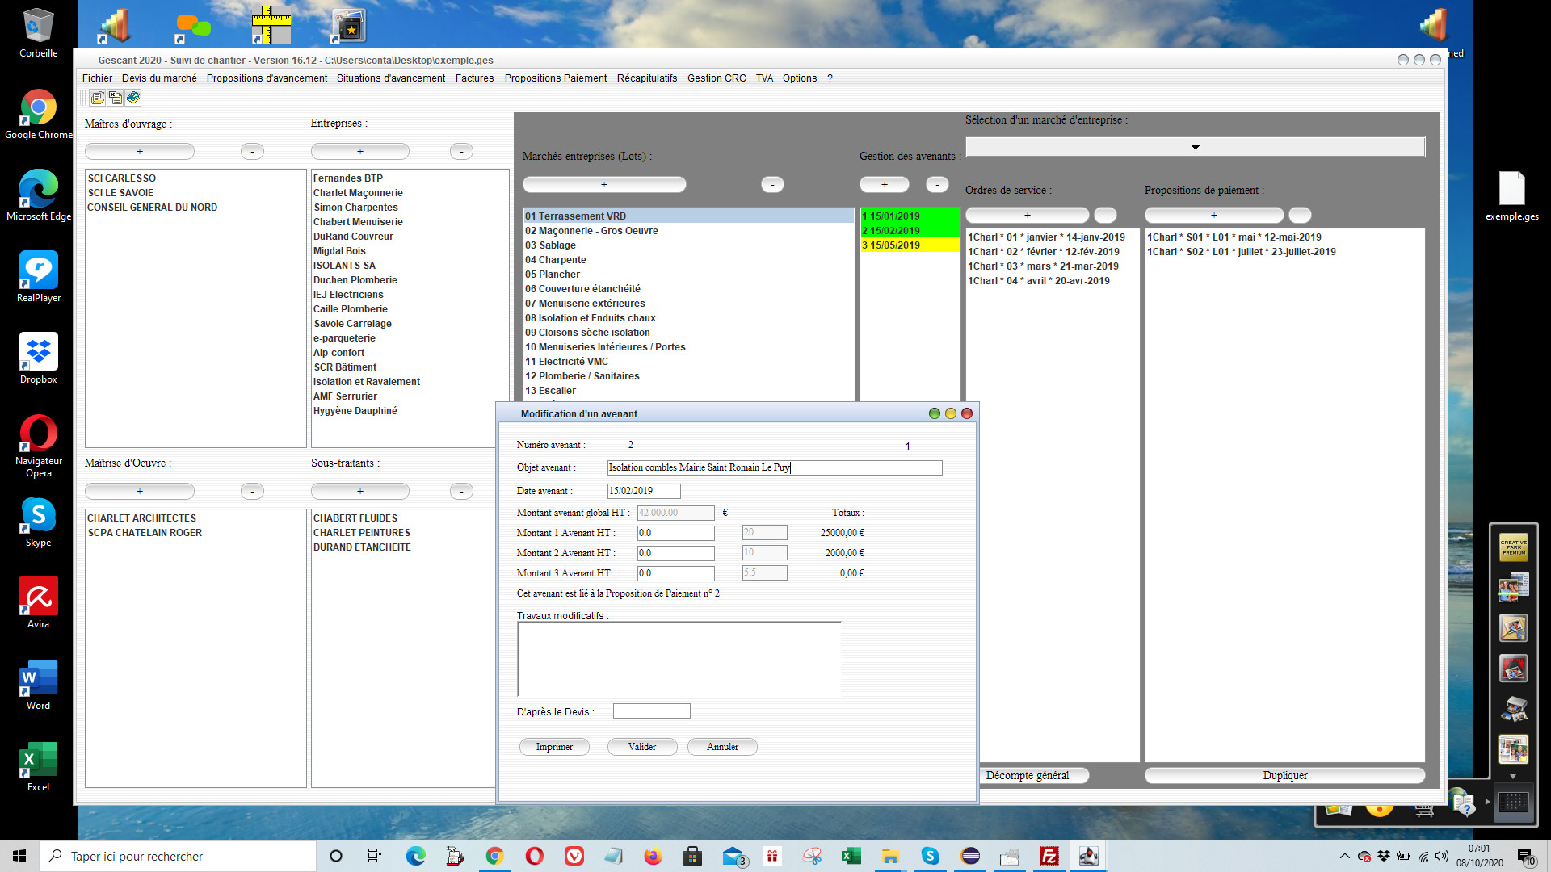Click the Excel export toolbar icon

click(116, 98)
